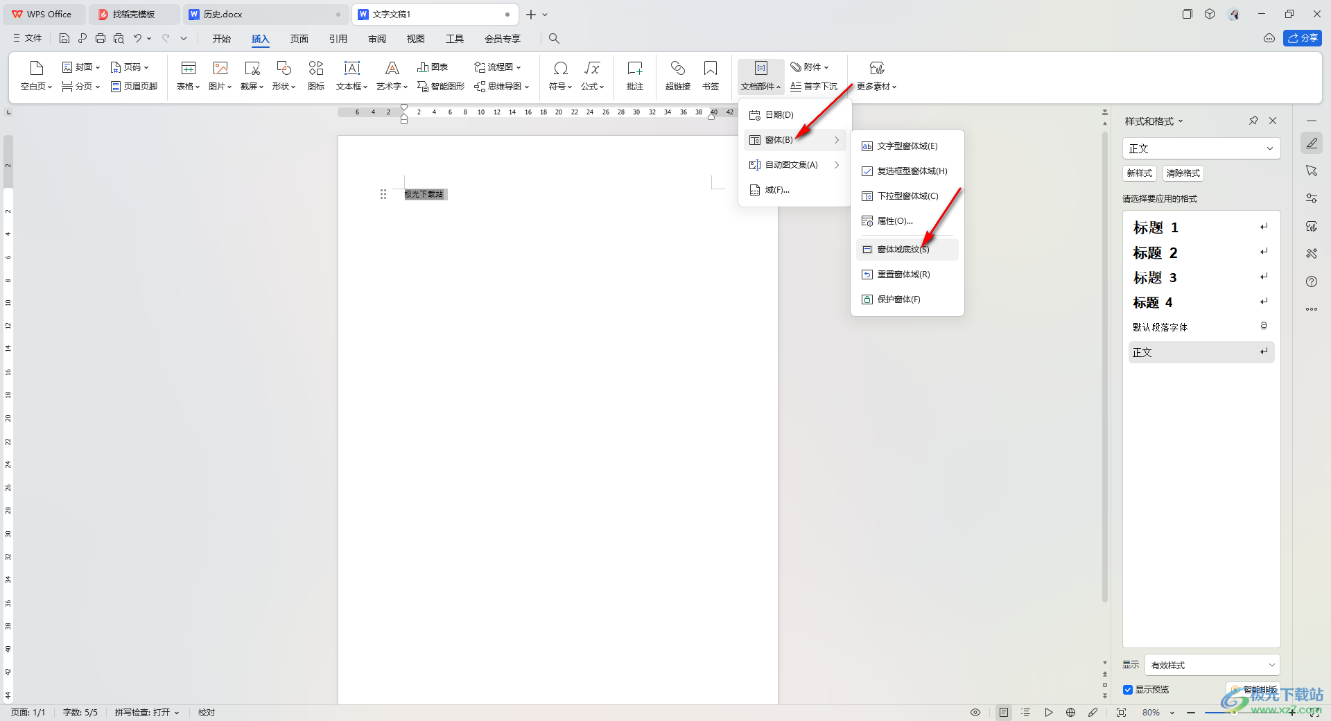Select the Date menu entry
Image resolution: width=1331 pixels, height=721 pixels.
click(x=795, y=115)
